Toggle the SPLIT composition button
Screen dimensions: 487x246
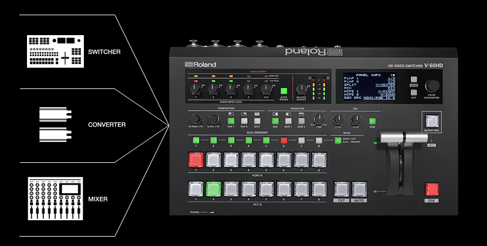coord(257,121)
